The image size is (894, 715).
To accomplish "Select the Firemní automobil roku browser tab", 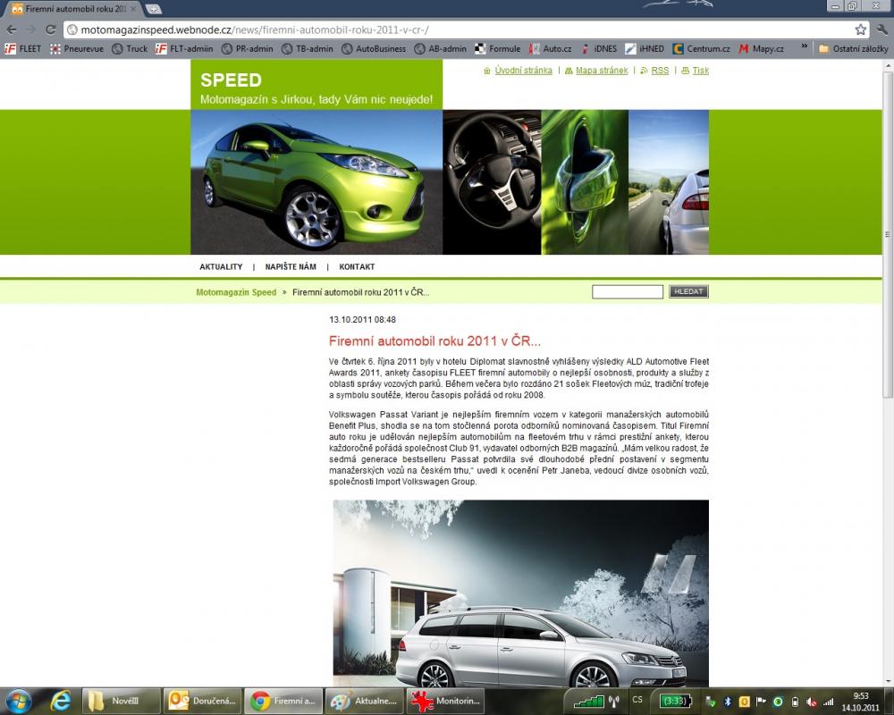I will coord(74,9).
